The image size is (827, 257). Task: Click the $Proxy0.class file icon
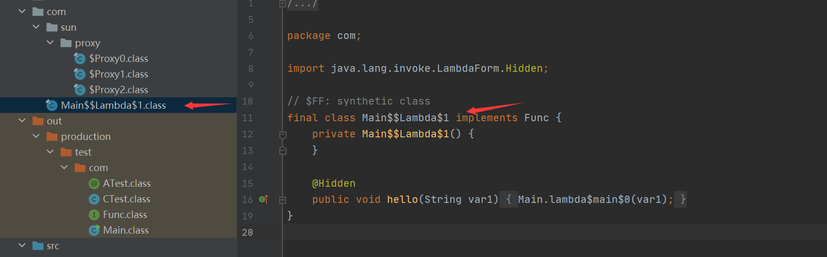[80, 58]
